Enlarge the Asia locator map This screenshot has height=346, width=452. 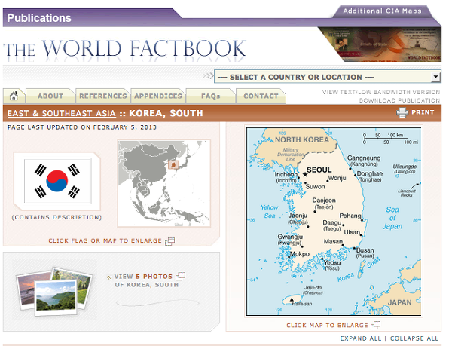tap(164, 183)
